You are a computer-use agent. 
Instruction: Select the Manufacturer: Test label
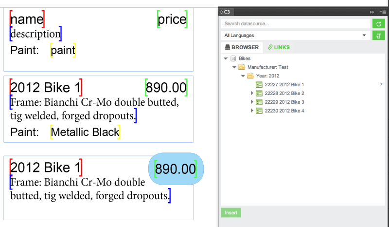point(268,67)
